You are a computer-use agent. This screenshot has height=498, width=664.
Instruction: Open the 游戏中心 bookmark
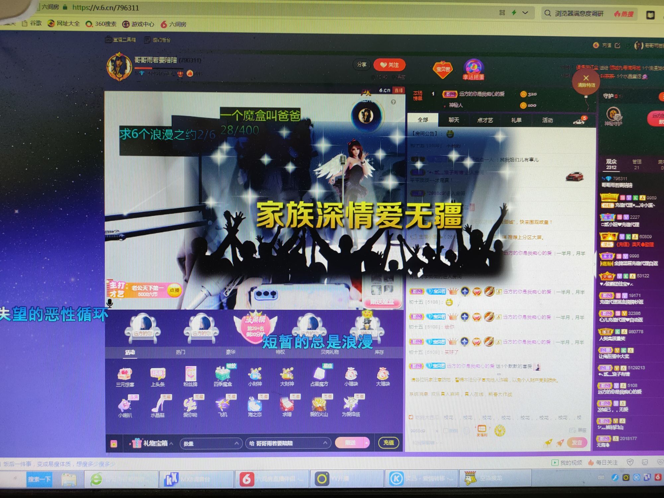(x=138, y=24)
